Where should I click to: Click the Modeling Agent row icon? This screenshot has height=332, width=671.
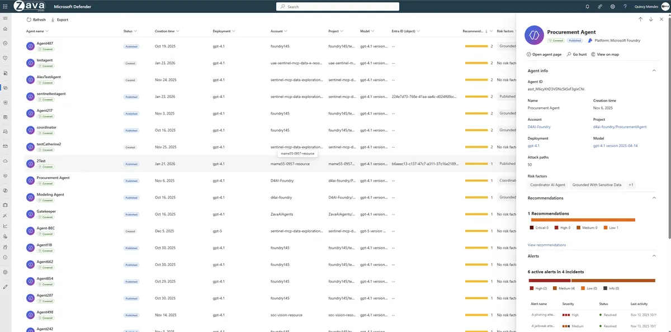[30, 197]
